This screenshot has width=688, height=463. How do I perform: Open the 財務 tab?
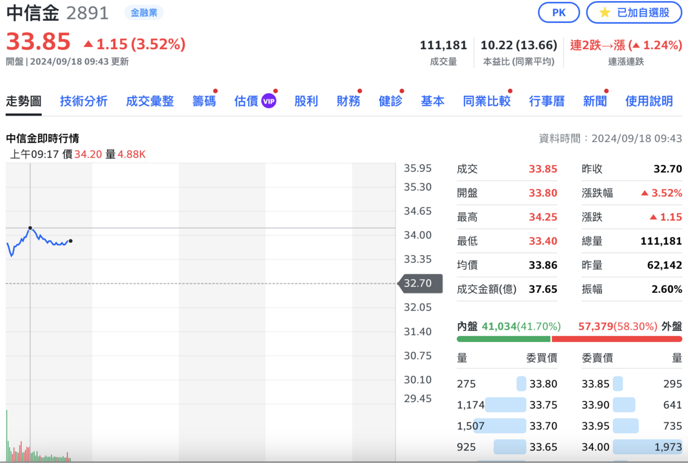tap(349, 101)
